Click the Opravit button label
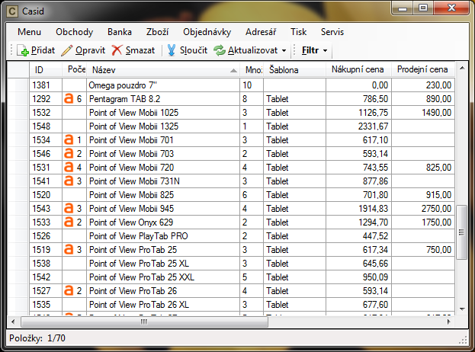 (90, 50)
